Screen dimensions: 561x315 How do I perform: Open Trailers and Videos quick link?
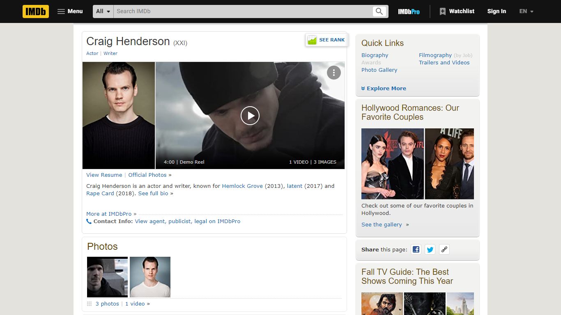444,62
